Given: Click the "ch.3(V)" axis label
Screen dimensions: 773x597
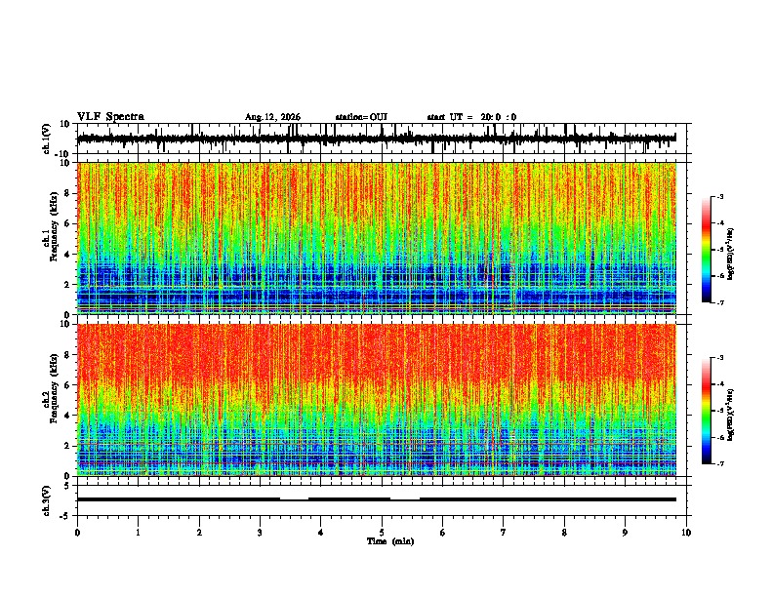Looking at the screenshot, I should point(47,500).
